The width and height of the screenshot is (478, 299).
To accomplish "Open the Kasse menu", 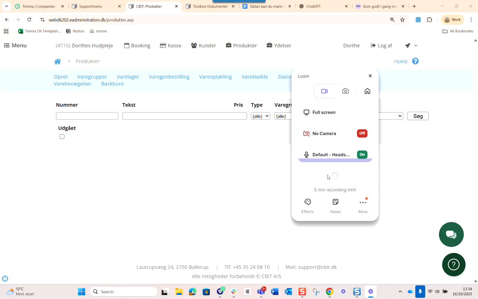I will 171,45.
